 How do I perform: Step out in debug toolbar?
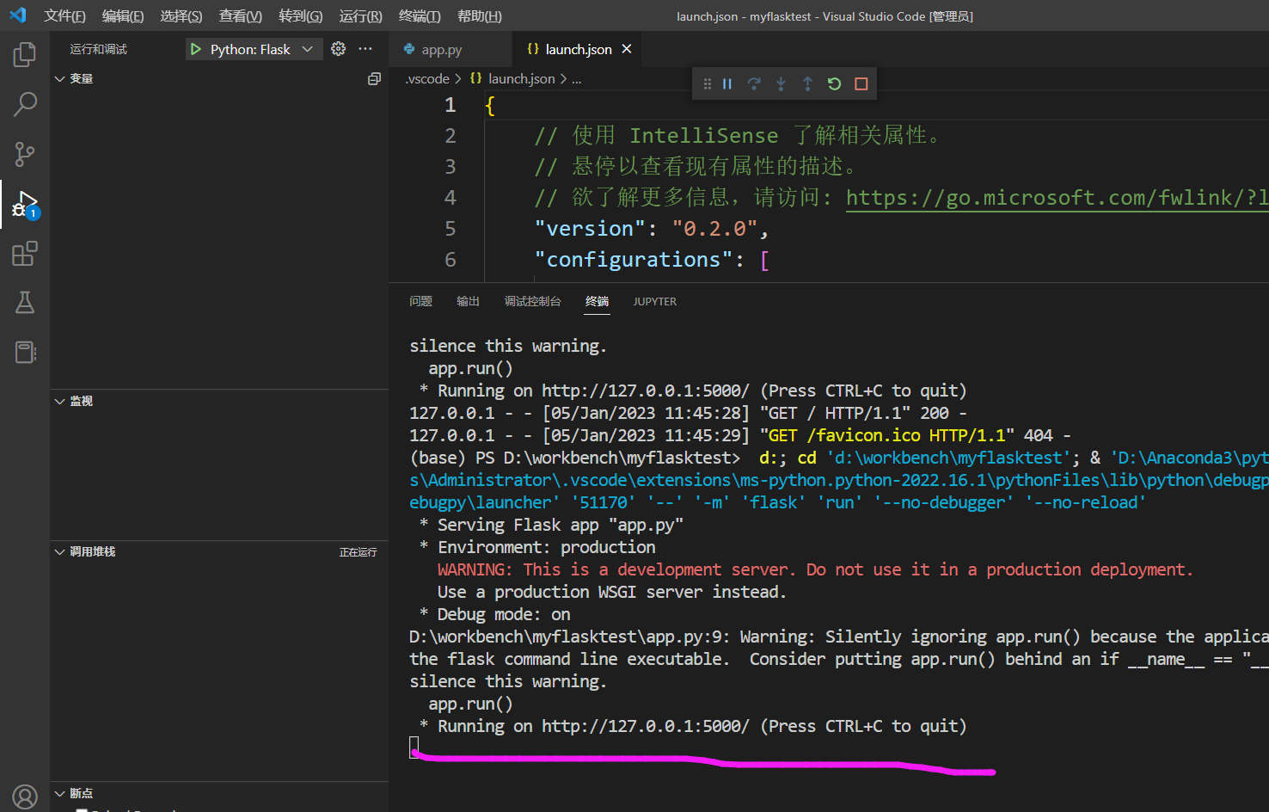(807, 83)
